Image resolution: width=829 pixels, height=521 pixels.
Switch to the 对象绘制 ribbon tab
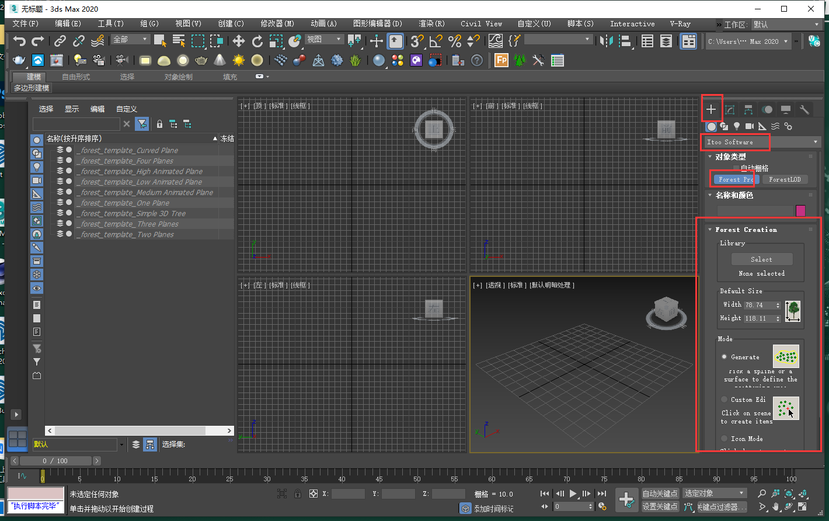point(178,77)
